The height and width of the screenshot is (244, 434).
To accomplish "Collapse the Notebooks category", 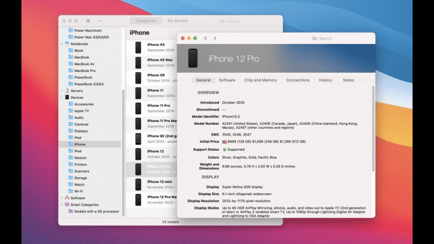I will [x=61, y=44].
